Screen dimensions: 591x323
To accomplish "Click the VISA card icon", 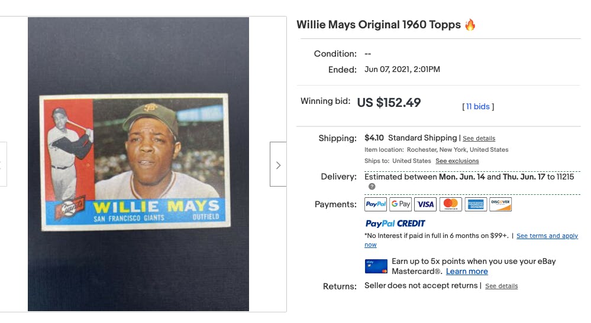I will [x=425, y=204].
